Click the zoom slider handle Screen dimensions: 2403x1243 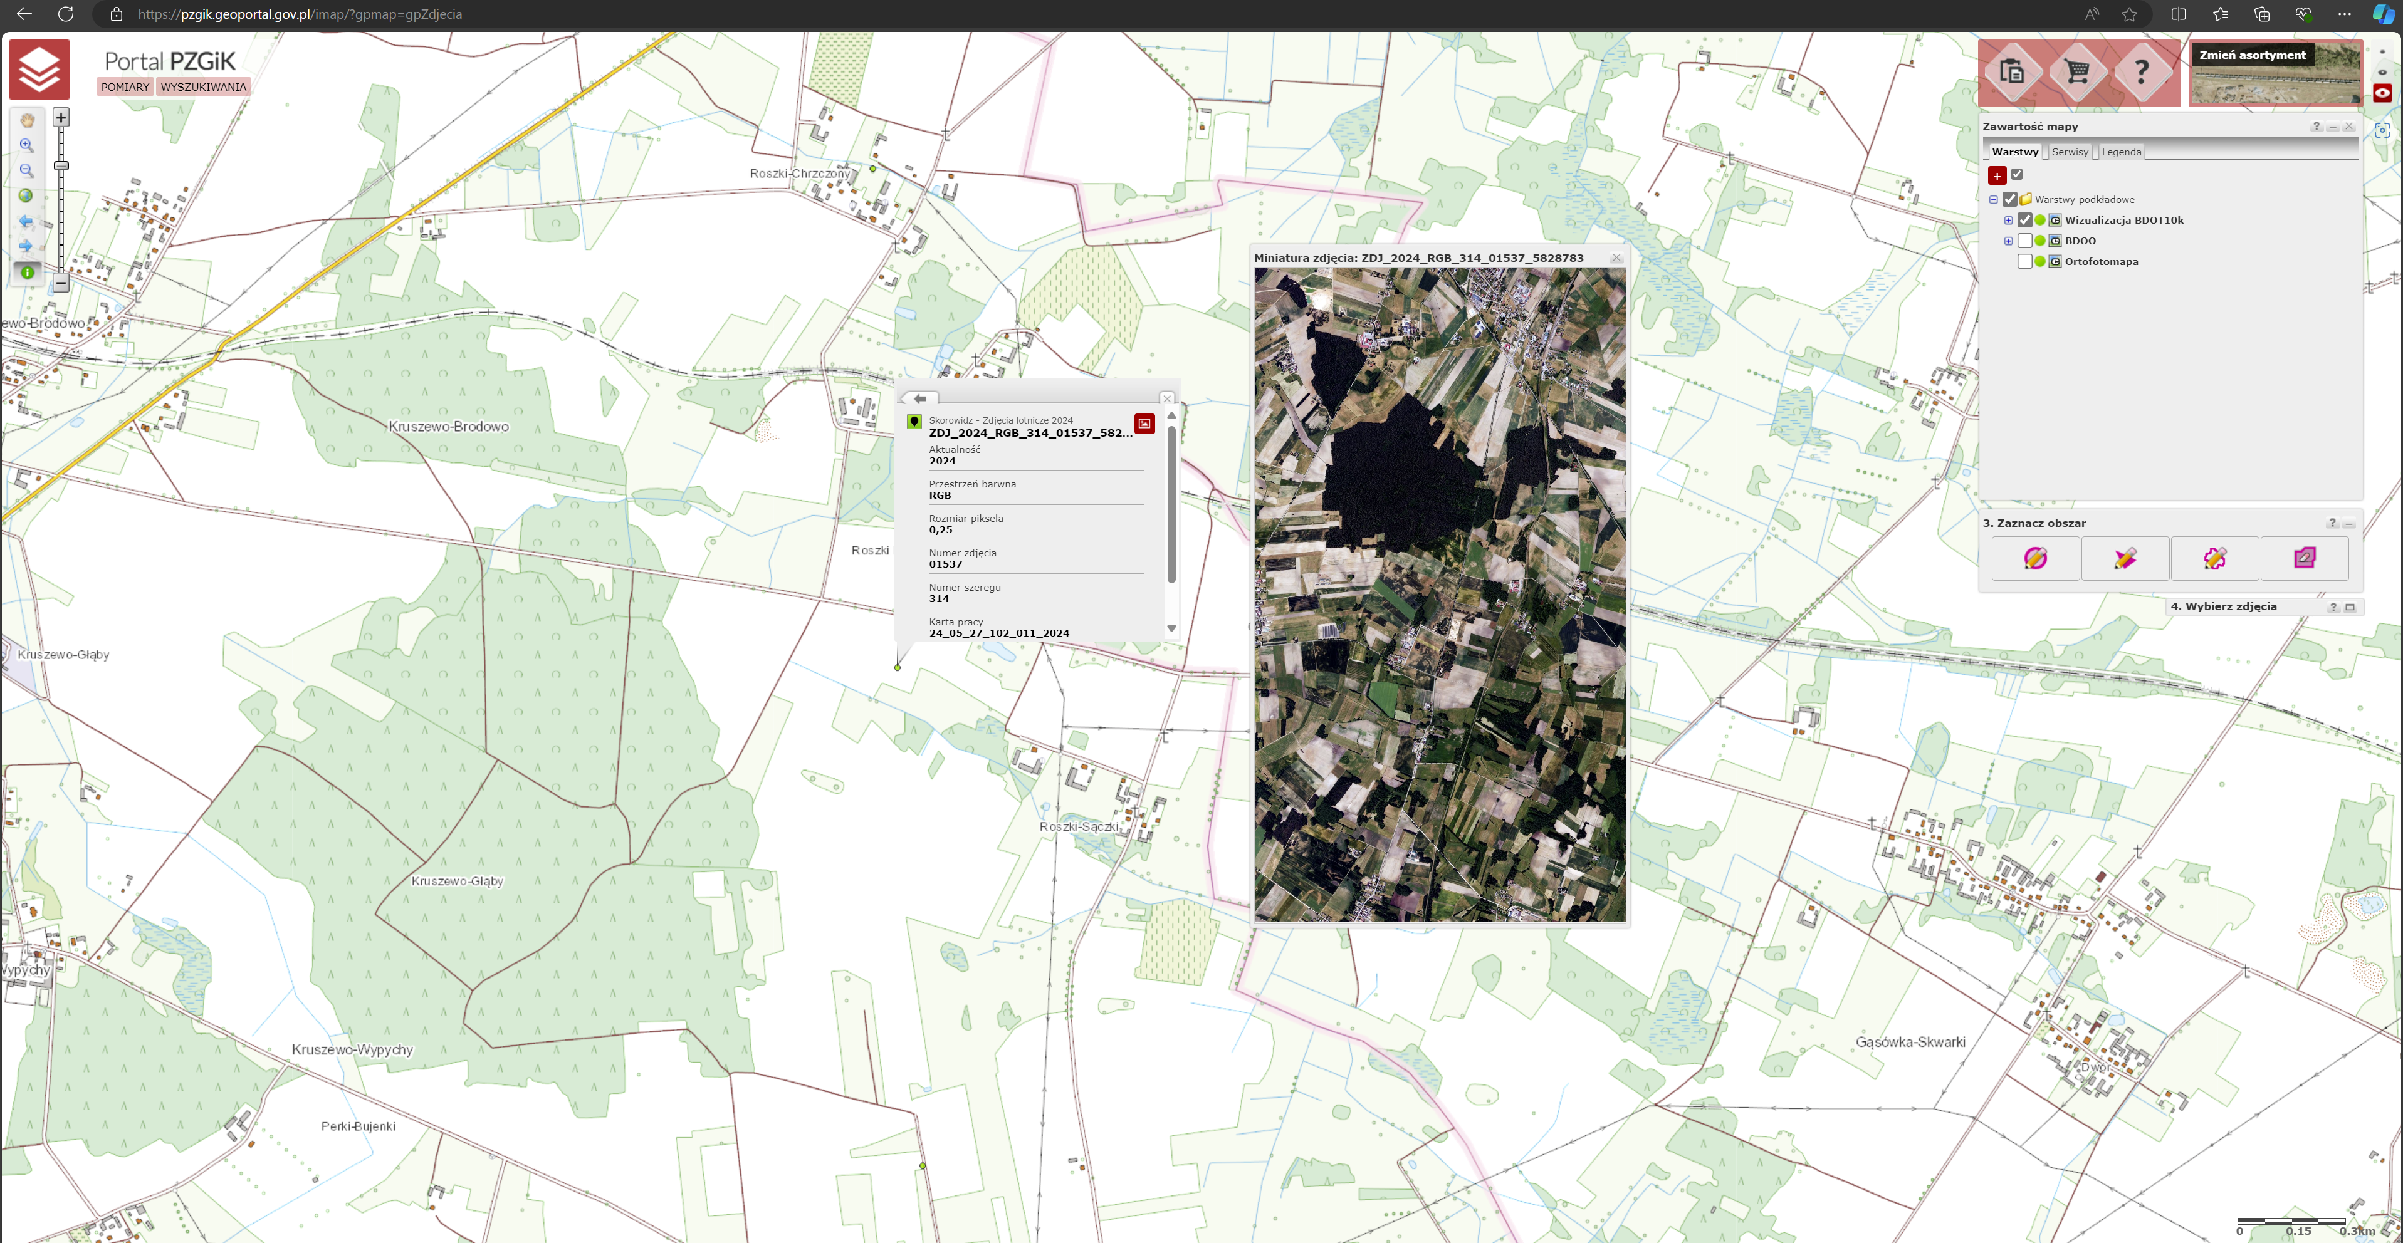click(x=61, y=166)
